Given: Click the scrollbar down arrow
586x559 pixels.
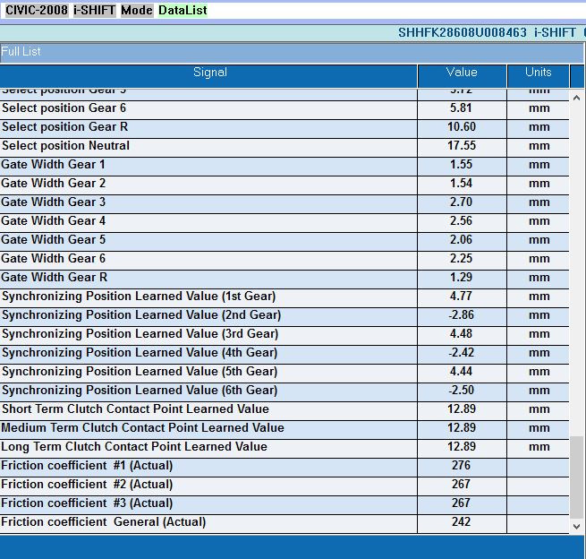Looking at the screenshot, I should 577,527.
